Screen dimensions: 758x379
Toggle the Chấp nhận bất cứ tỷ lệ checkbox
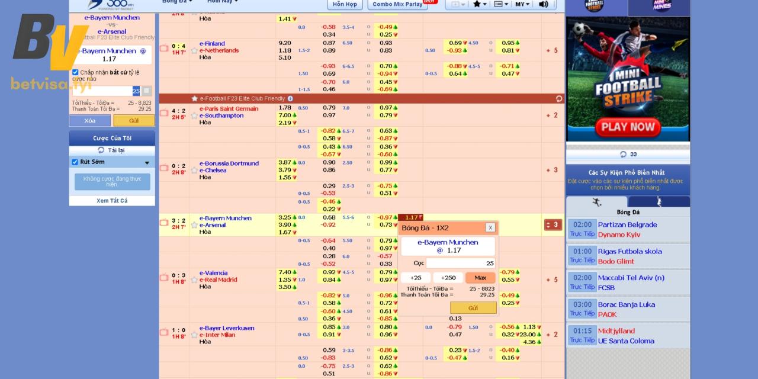pyautogui.click(x=75, y=72)
